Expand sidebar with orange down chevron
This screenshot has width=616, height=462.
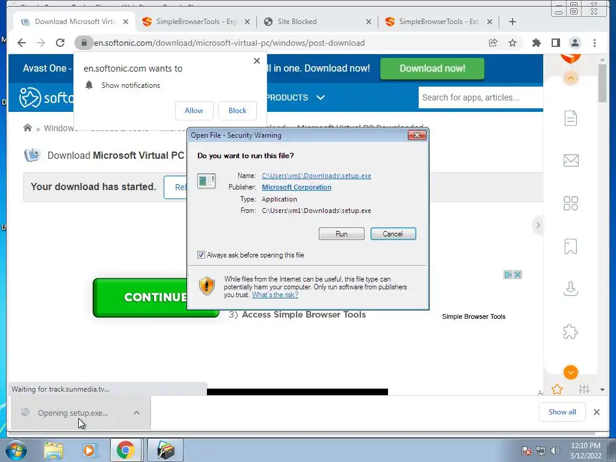pos(570,372)
